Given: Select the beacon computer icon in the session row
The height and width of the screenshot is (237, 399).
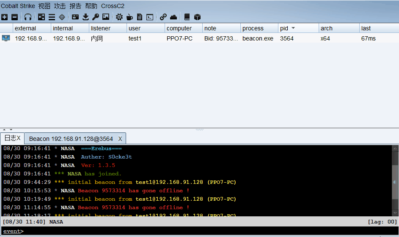Looking at the screenshot, I should pos(6,38).
